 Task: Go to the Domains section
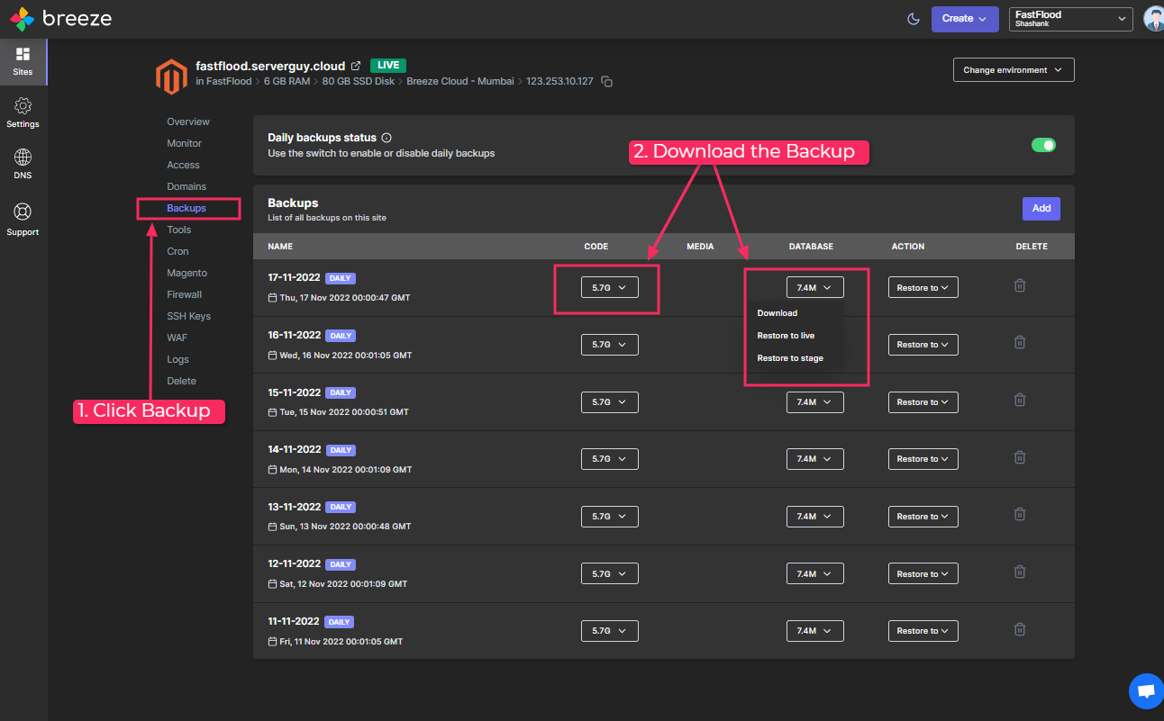tap(186, 186)
